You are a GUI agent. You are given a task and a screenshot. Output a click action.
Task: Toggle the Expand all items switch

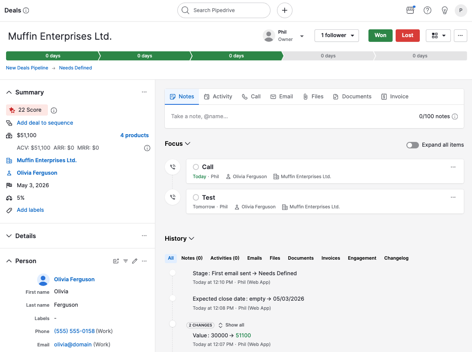[412, 145]
